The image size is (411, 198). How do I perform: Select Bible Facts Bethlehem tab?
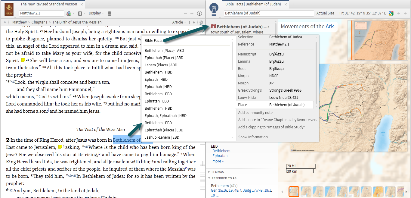click(x=253, y=4)
